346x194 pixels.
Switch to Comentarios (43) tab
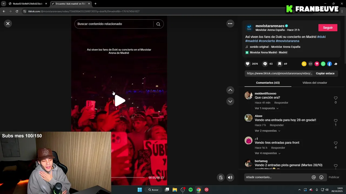(x=268, y=83)
